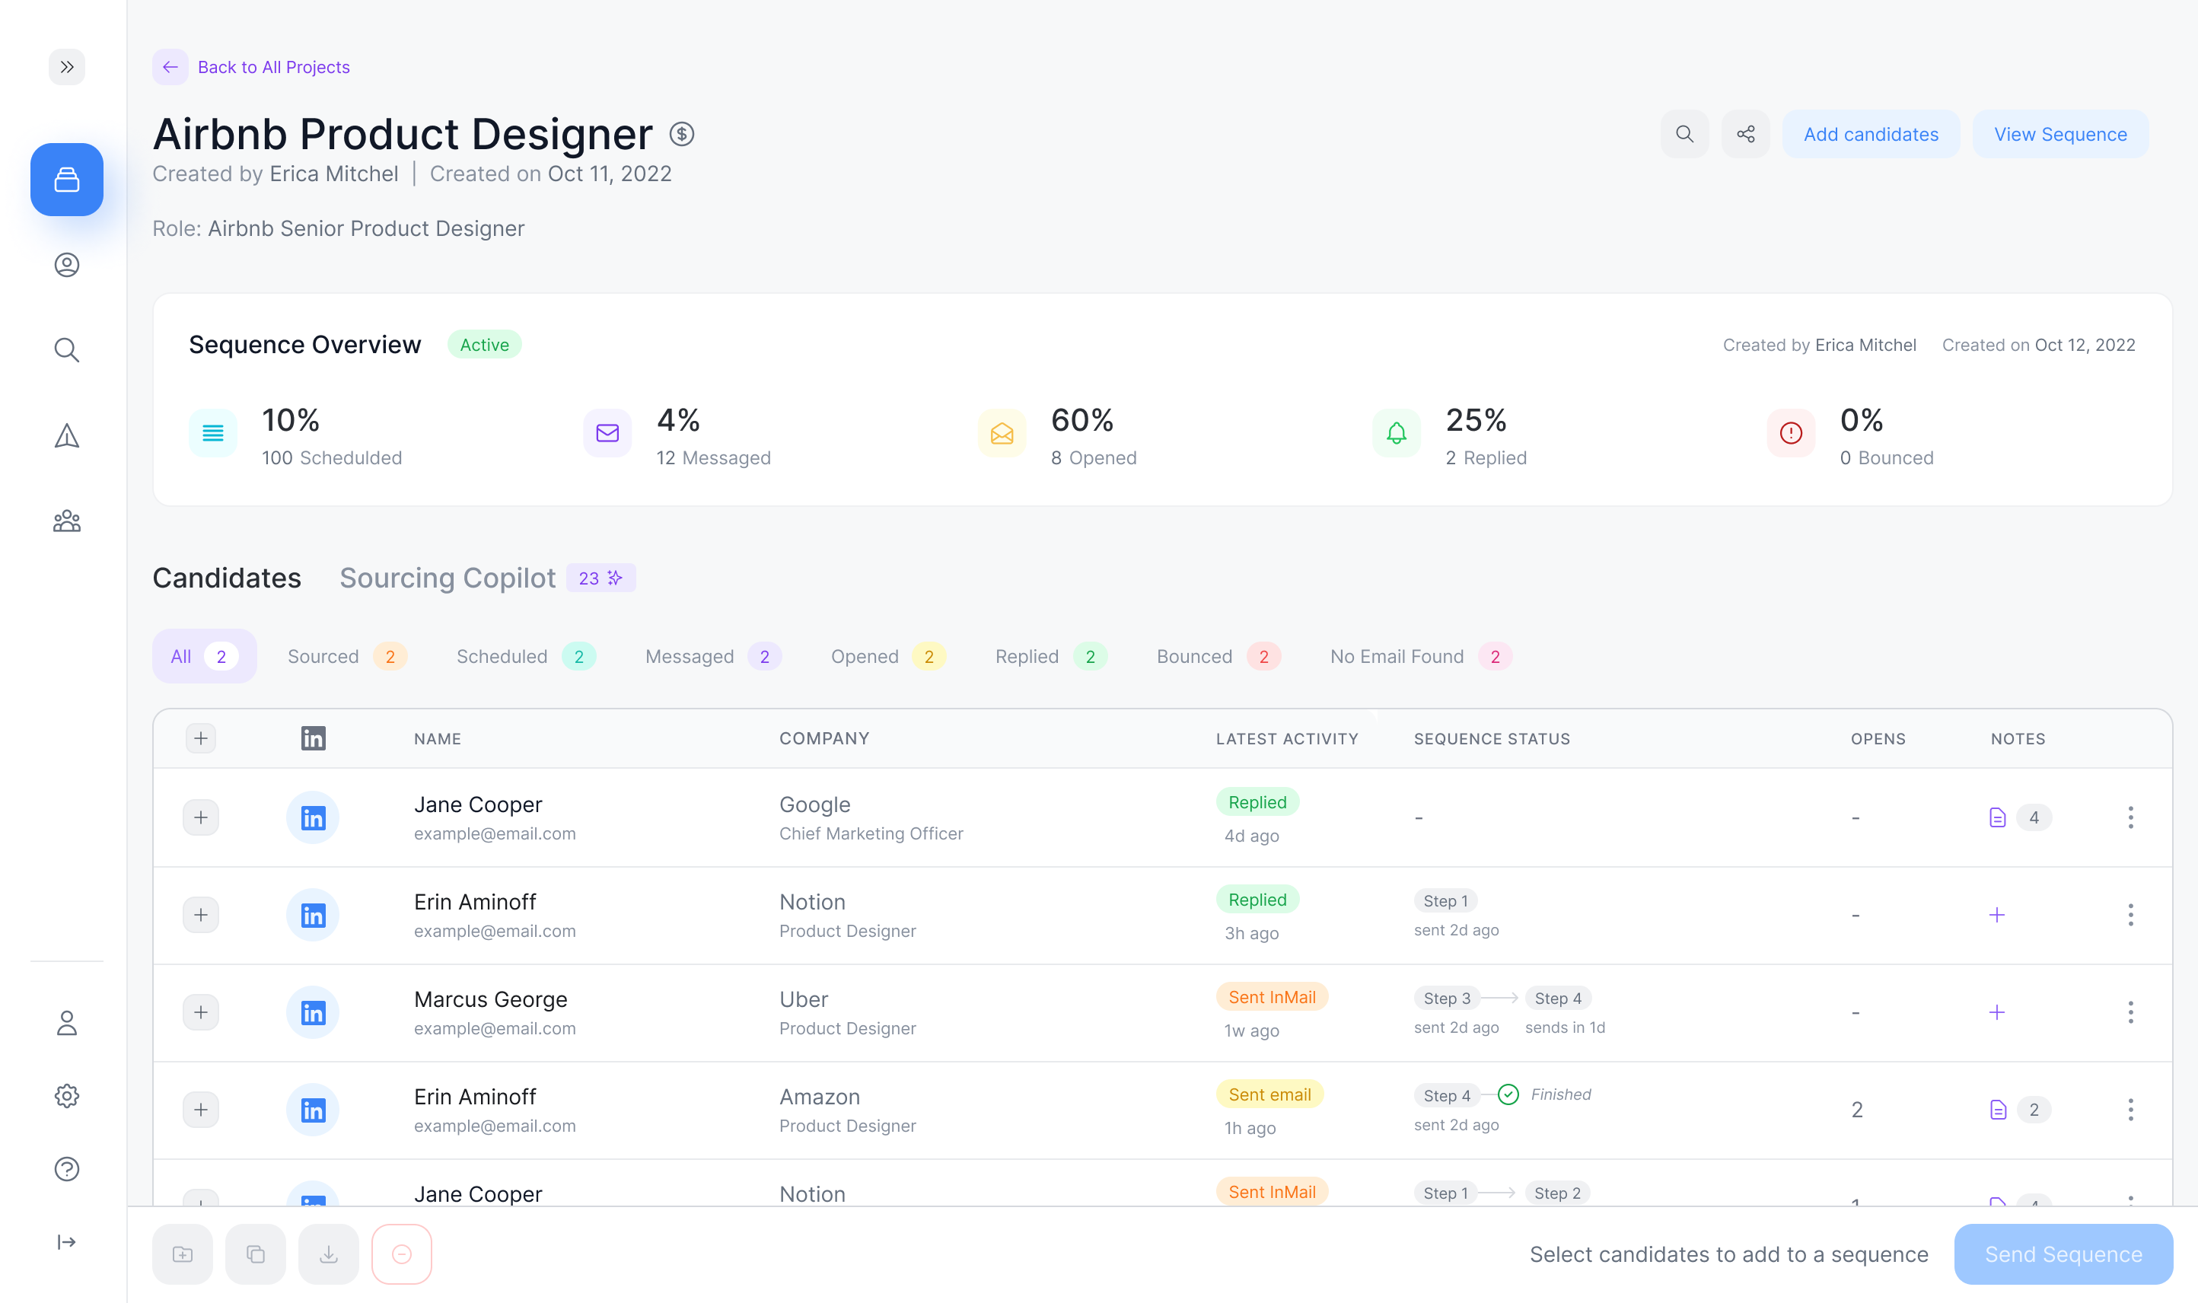
Task: Open more options for Erin Aminoff Notion row
Action: coord(2130,915)
